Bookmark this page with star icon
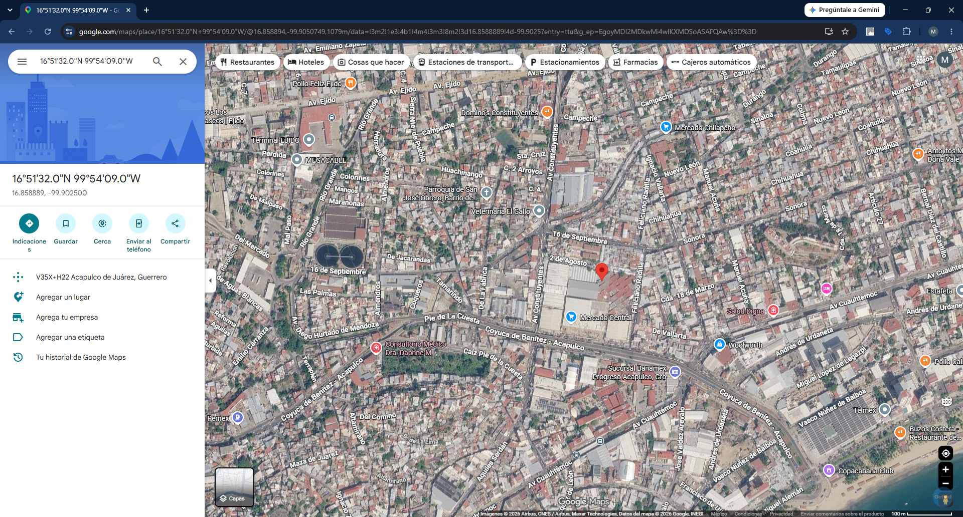The image size is (963, 517). (x=845, y=32)
